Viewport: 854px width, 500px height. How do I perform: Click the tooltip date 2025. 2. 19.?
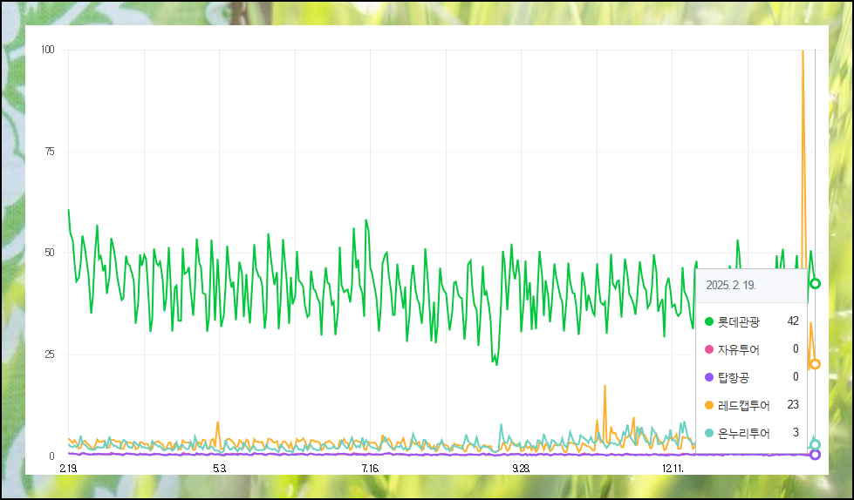click(x=731, y=285)
